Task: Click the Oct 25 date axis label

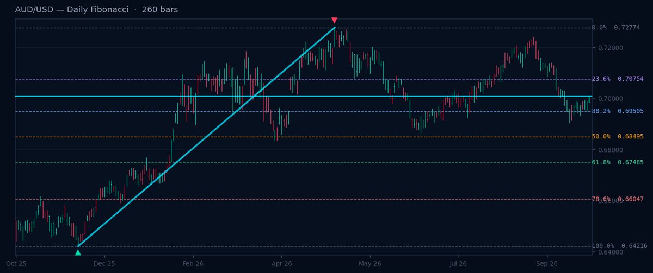Action: tap(16, 264)
